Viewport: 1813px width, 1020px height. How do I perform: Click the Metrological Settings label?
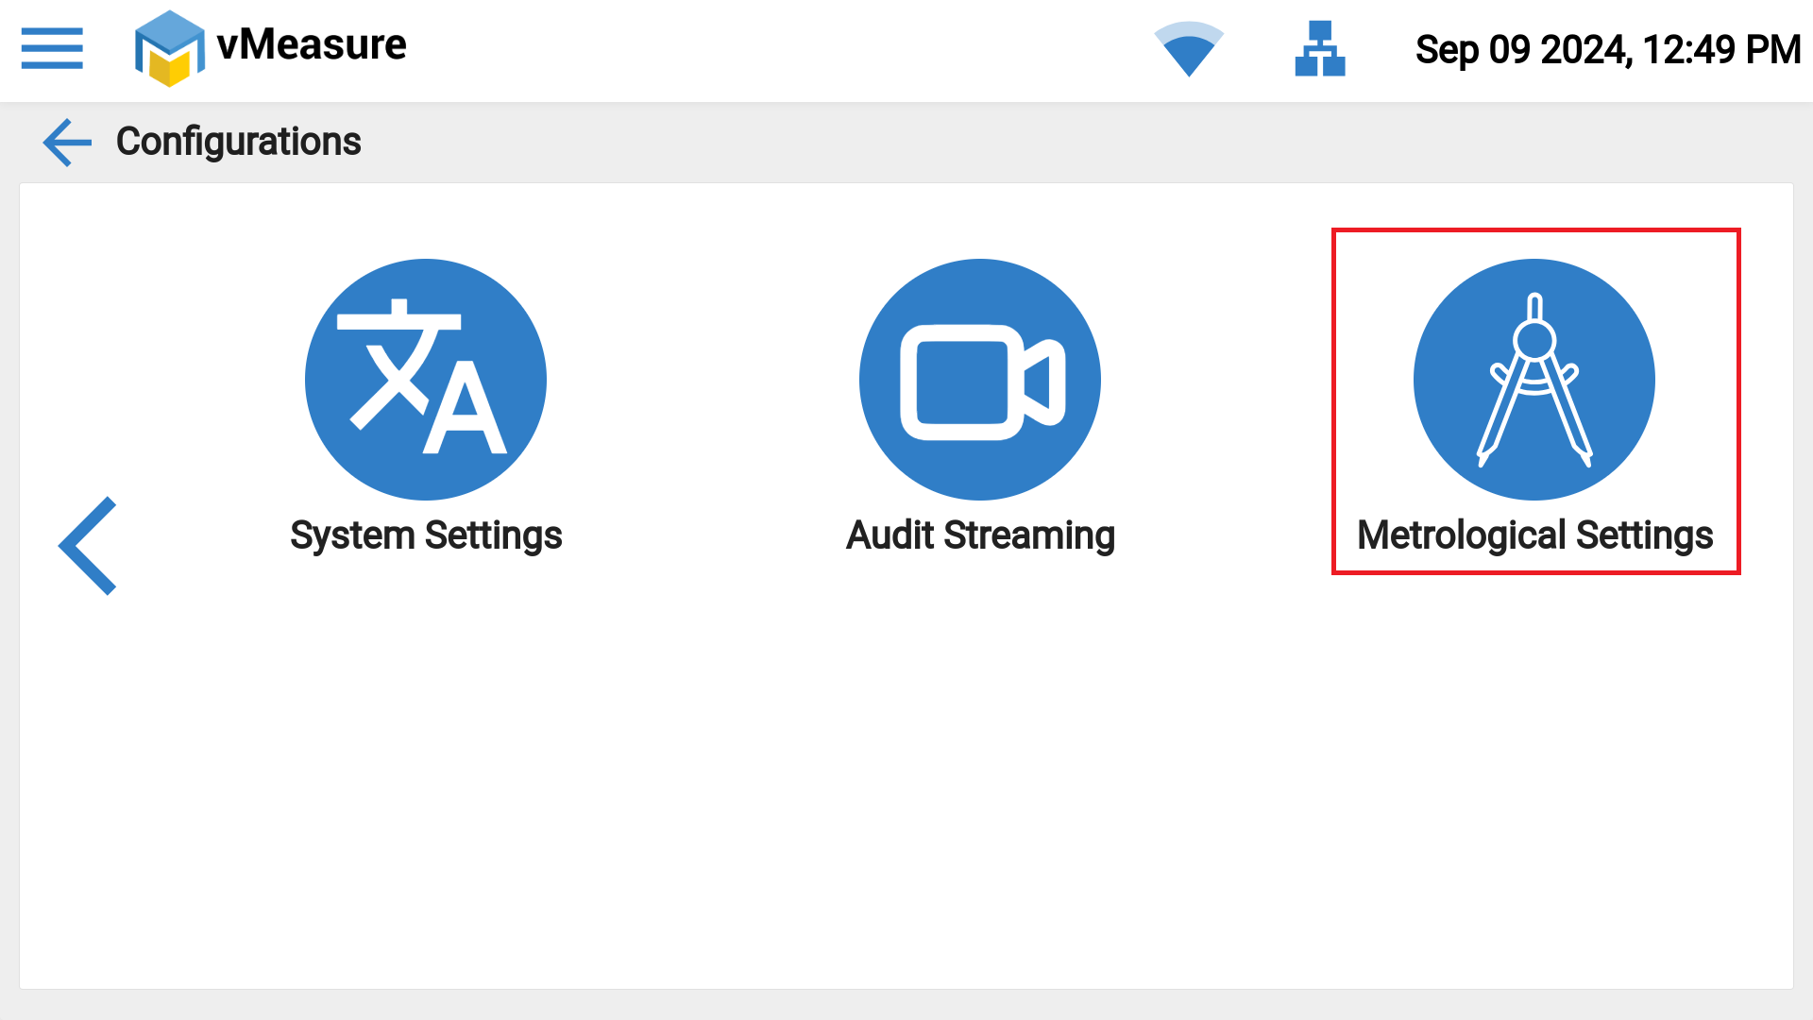point(1533,535)
